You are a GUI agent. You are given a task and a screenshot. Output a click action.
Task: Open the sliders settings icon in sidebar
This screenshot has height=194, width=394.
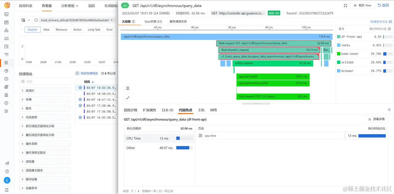click(6, 111)
